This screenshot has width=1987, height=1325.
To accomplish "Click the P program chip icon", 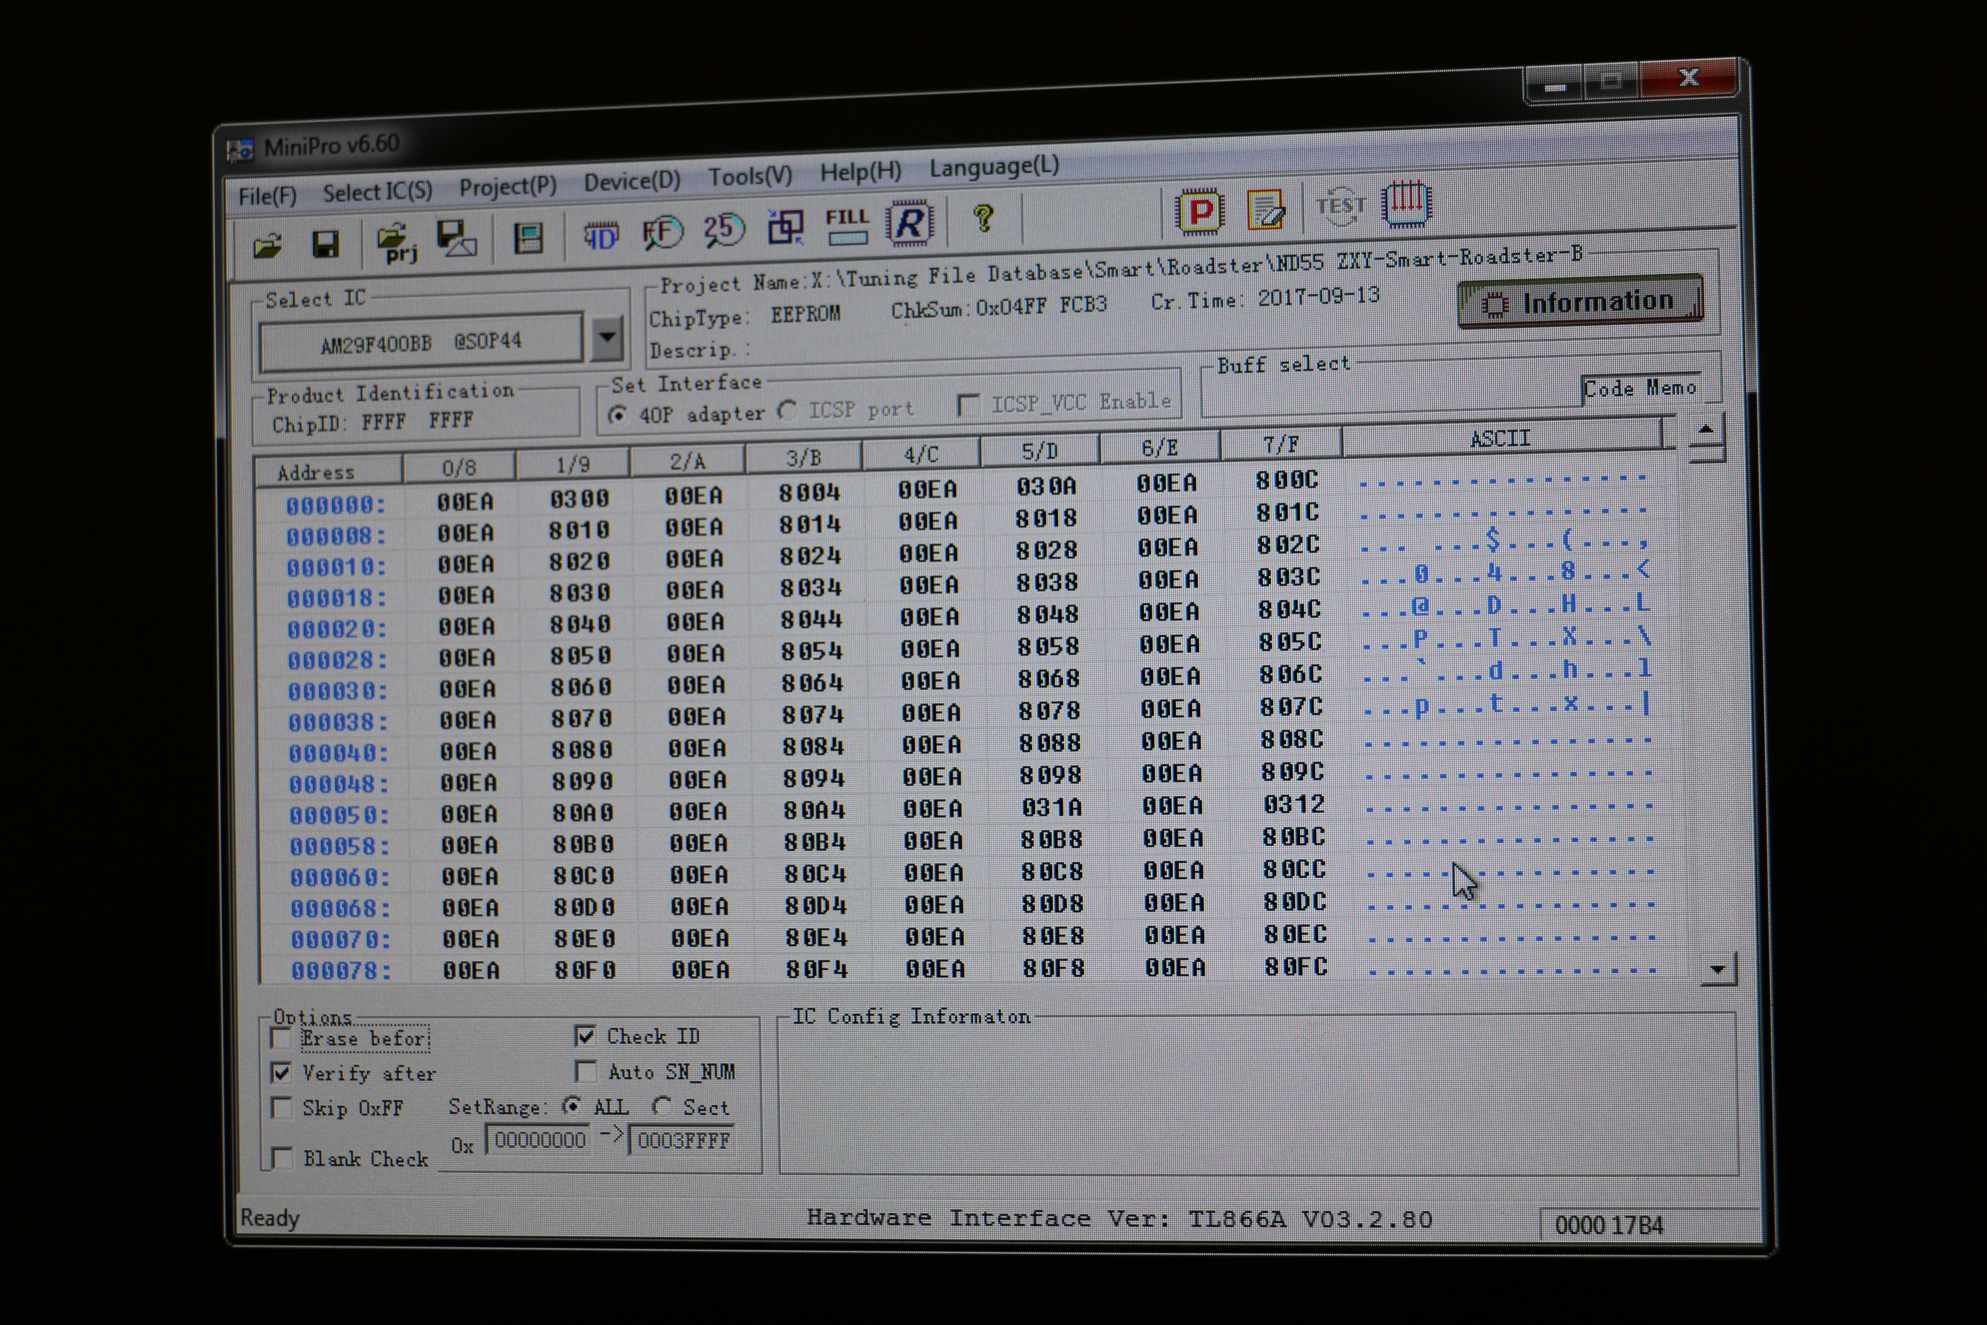I will click(1200, 211).
